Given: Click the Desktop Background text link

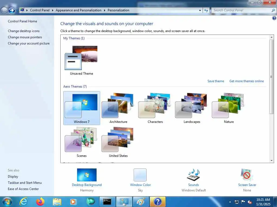Looking at the screenshot, I should coord(87,185).
